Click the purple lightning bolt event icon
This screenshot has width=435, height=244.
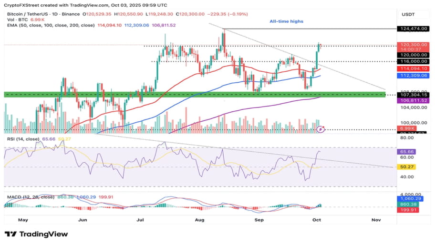(321, 129)
